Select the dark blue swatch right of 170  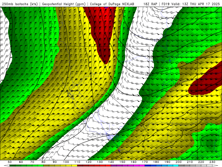click(x=148, y=166)
